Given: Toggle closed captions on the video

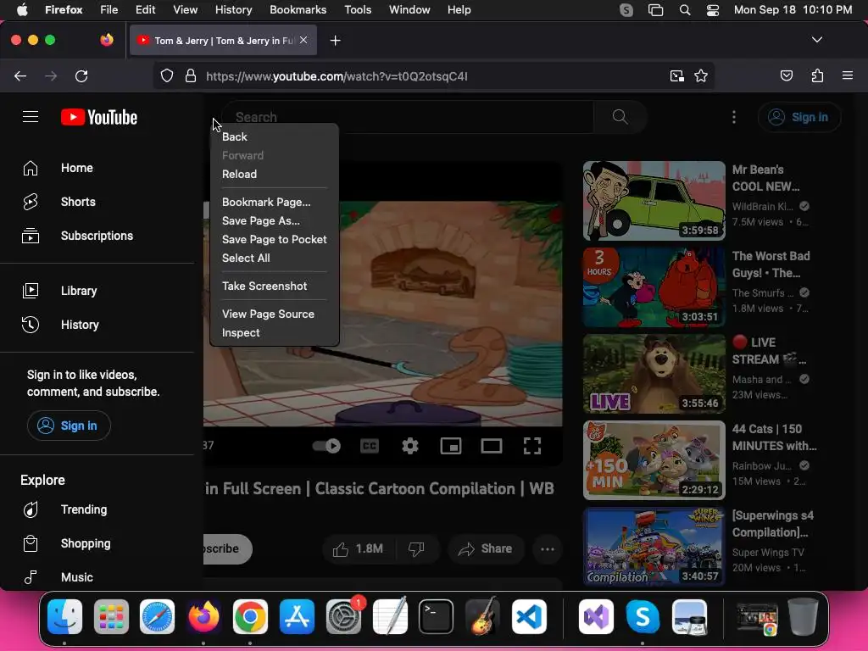Looking at the screenshot, I should (x=370, y=446).
